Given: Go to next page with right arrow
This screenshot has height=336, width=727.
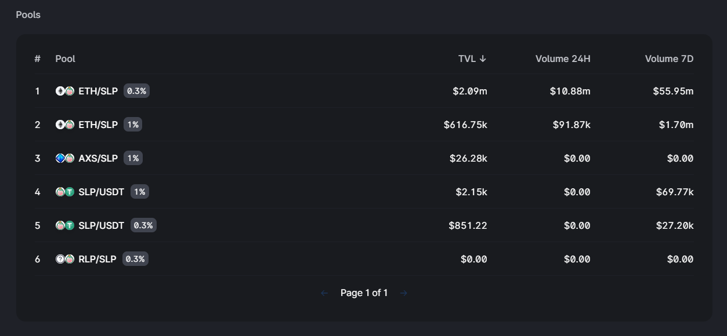Looking at the screenshot, I should pos(404,293).
